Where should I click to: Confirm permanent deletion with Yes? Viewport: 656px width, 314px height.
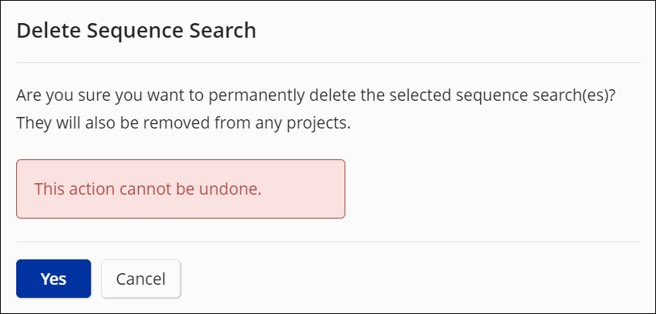(x=53, y=279)
